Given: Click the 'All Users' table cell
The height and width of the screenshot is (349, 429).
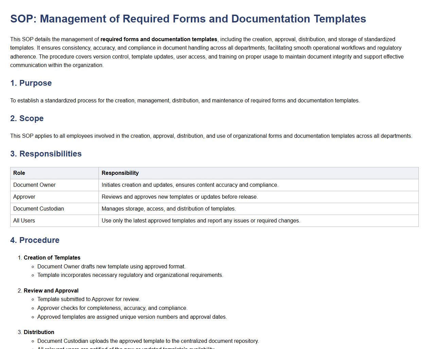Looking at the screenshot, I should coord(24,221).
